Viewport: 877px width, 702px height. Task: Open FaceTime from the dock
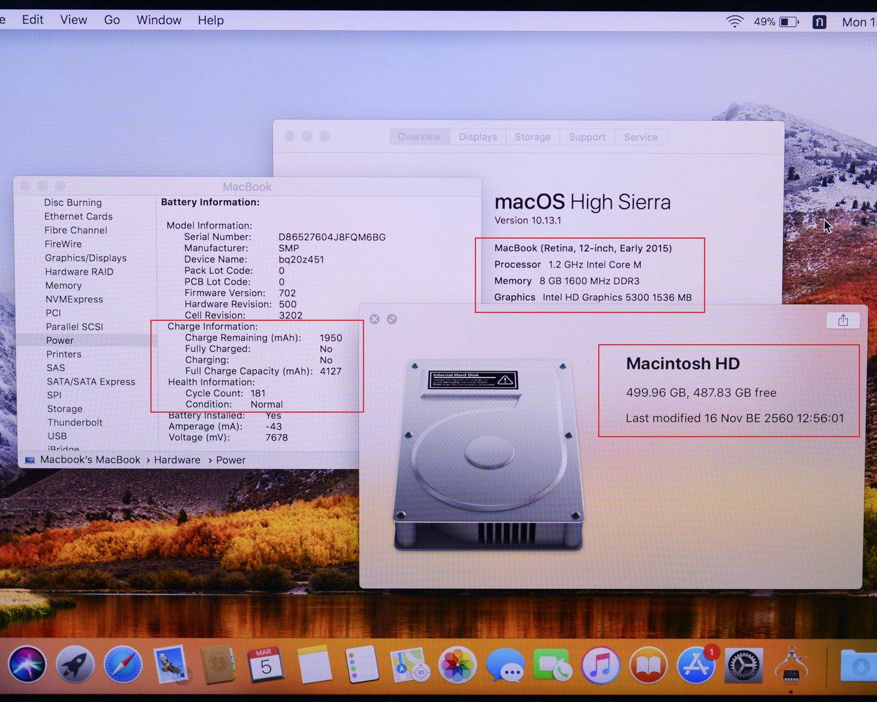point(553,665)
